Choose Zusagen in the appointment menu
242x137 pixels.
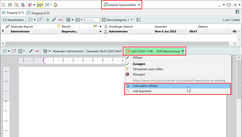click(x=139, y=64)
